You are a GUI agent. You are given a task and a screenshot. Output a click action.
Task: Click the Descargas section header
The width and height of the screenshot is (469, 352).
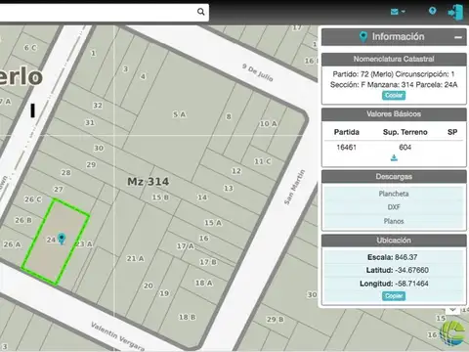pos(394,177)
